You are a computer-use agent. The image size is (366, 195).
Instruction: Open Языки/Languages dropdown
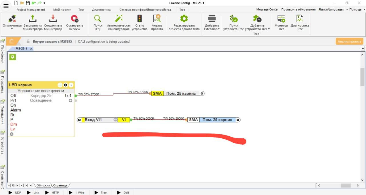(x=333, y=9)
